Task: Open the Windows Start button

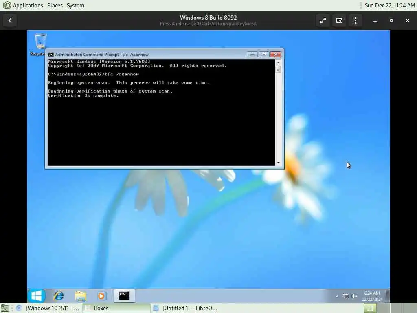Action: 36,296
